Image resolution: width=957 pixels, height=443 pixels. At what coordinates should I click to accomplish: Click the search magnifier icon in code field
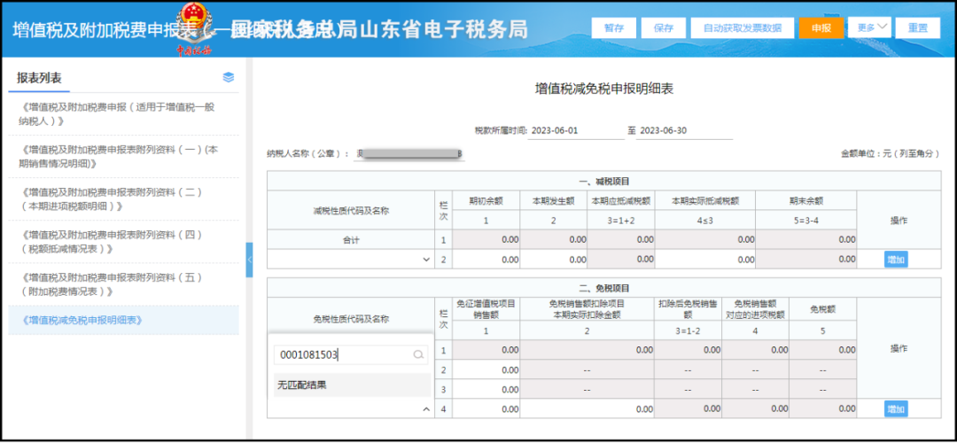click(x=418, y=354)
